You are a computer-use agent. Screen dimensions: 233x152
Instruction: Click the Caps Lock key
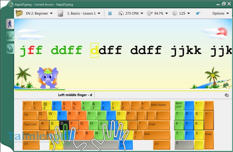[x=31, y=125]
